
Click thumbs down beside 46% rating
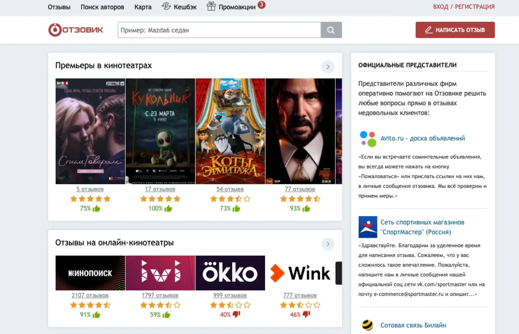click(306, 314)
